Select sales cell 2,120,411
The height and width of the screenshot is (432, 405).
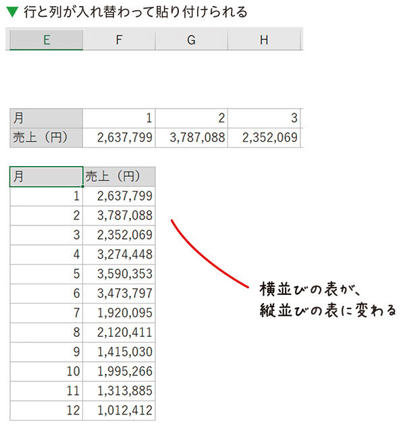pos(119,333)
